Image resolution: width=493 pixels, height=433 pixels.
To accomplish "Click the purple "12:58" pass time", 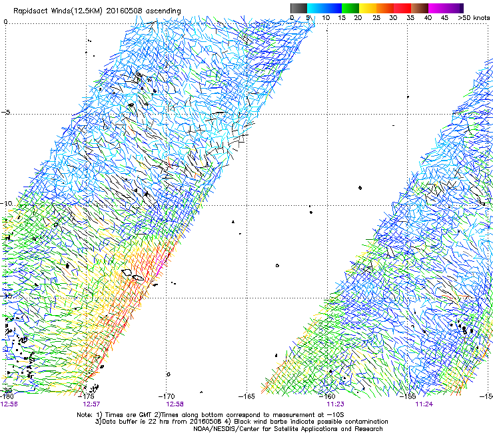I will point(175,404).
